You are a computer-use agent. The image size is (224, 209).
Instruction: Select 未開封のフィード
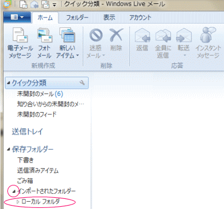36,114
